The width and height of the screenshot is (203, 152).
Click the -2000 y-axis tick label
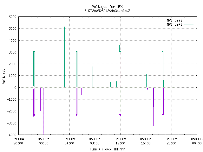point(12,111)
